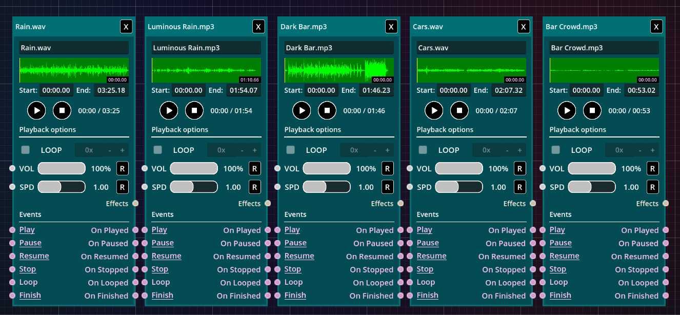680x315 pixels.
Task: Click the plus loop stepper on Rain.wav
Action: (122, 150)
